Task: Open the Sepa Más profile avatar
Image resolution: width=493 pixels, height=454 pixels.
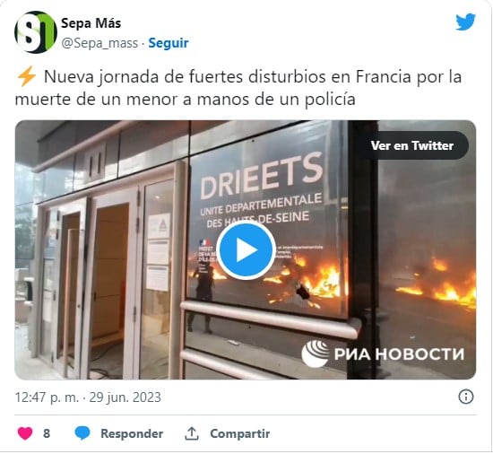Action: pos(36,32)
